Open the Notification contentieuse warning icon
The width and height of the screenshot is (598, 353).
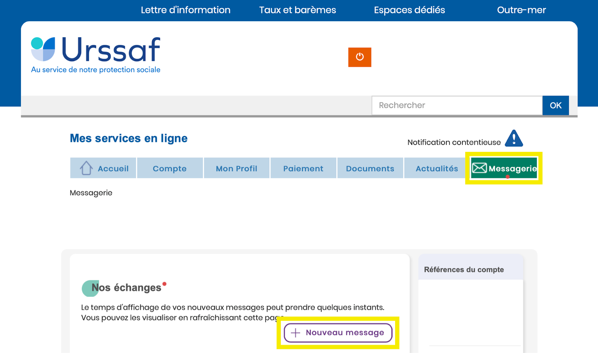pos(514,138)
